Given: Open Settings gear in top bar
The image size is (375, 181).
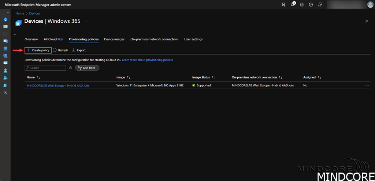Looking at the screenshot, I should [x=302, y=5].
